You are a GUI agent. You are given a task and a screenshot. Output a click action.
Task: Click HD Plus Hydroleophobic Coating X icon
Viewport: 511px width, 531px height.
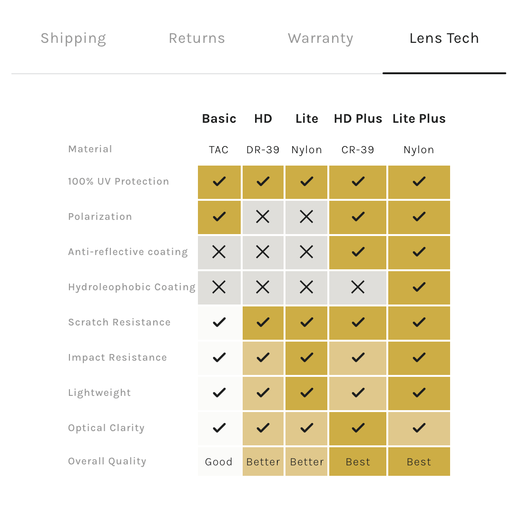[358, 287]
